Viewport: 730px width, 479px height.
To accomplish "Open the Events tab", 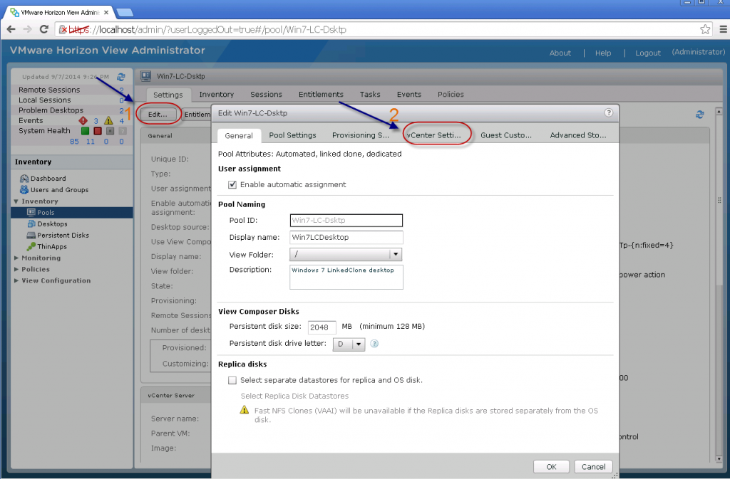I will 409,95.
